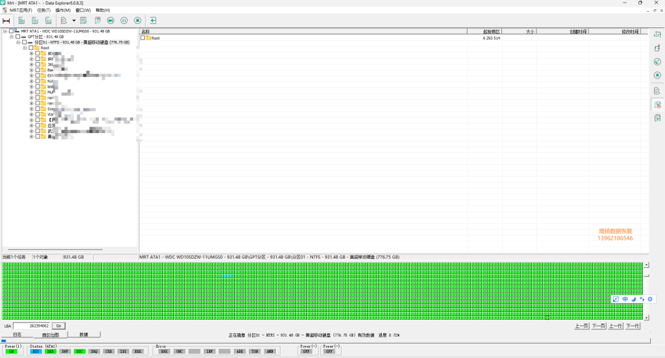665x358 pixels.
Task: Tick the Root checkbox in the file list
Action: (x=143, y=38)
